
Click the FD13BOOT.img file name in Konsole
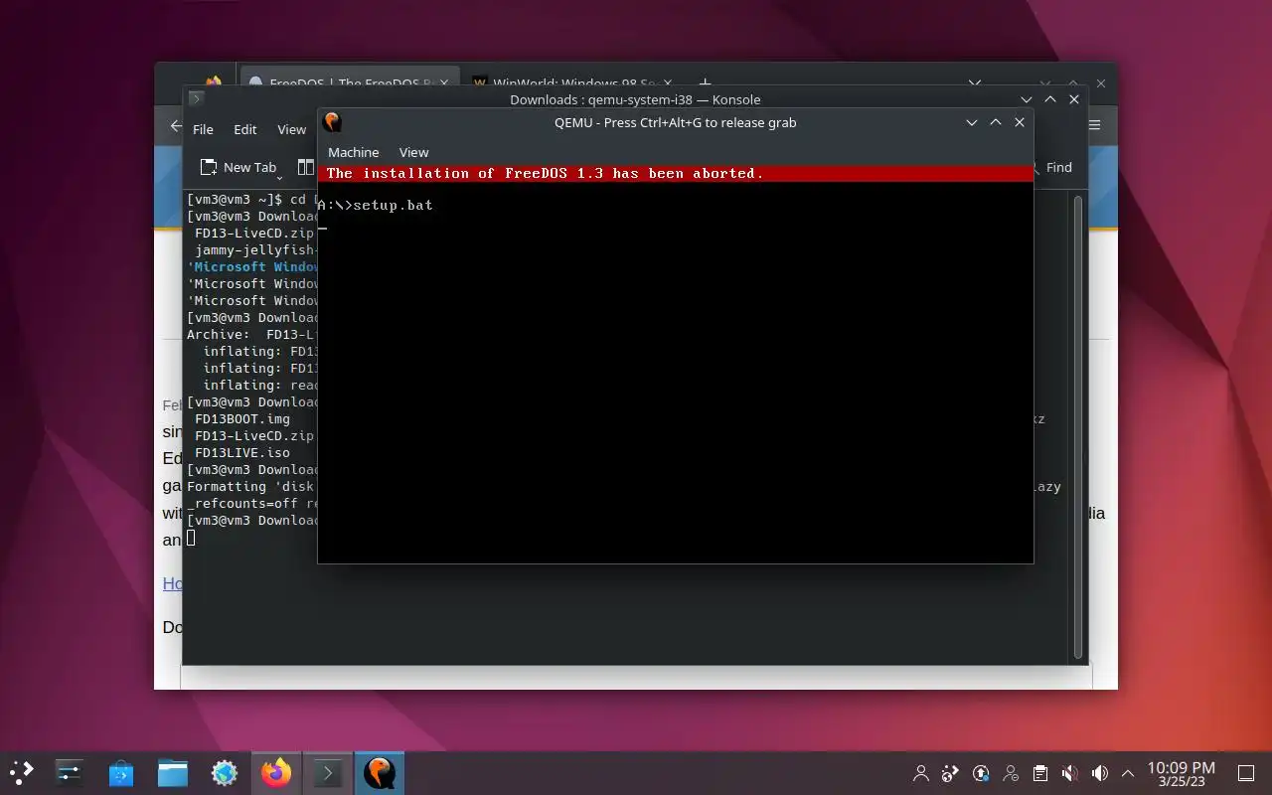pyautogui.click(x=242, y=419)
